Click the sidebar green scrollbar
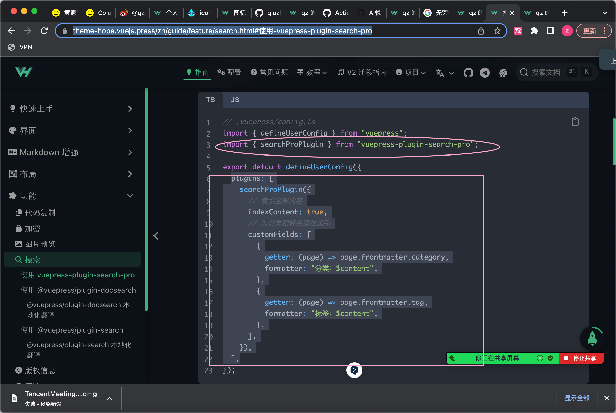This screenshot has height=413, width=616. pyautogui.click(x=146, y=199)
